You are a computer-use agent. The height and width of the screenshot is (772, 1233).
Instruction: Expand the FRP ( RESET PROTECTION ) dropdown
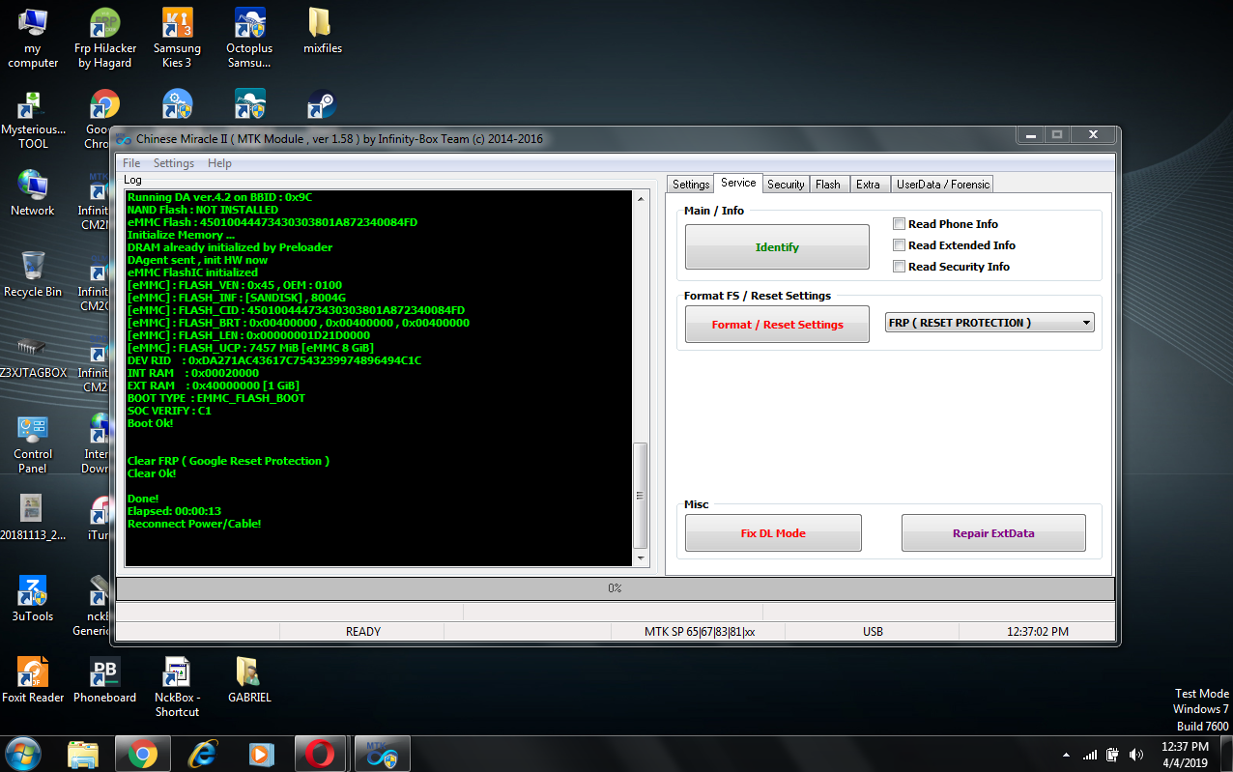tap(1087, 323)
